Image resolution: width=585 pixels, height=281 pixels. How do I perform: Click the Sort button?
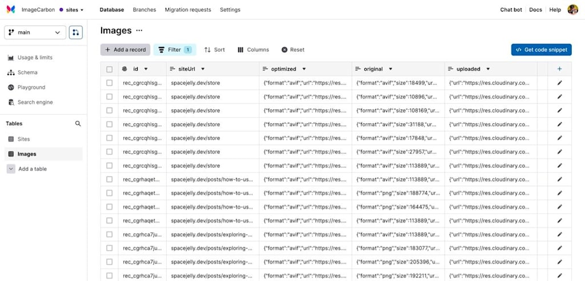point(215,50)
